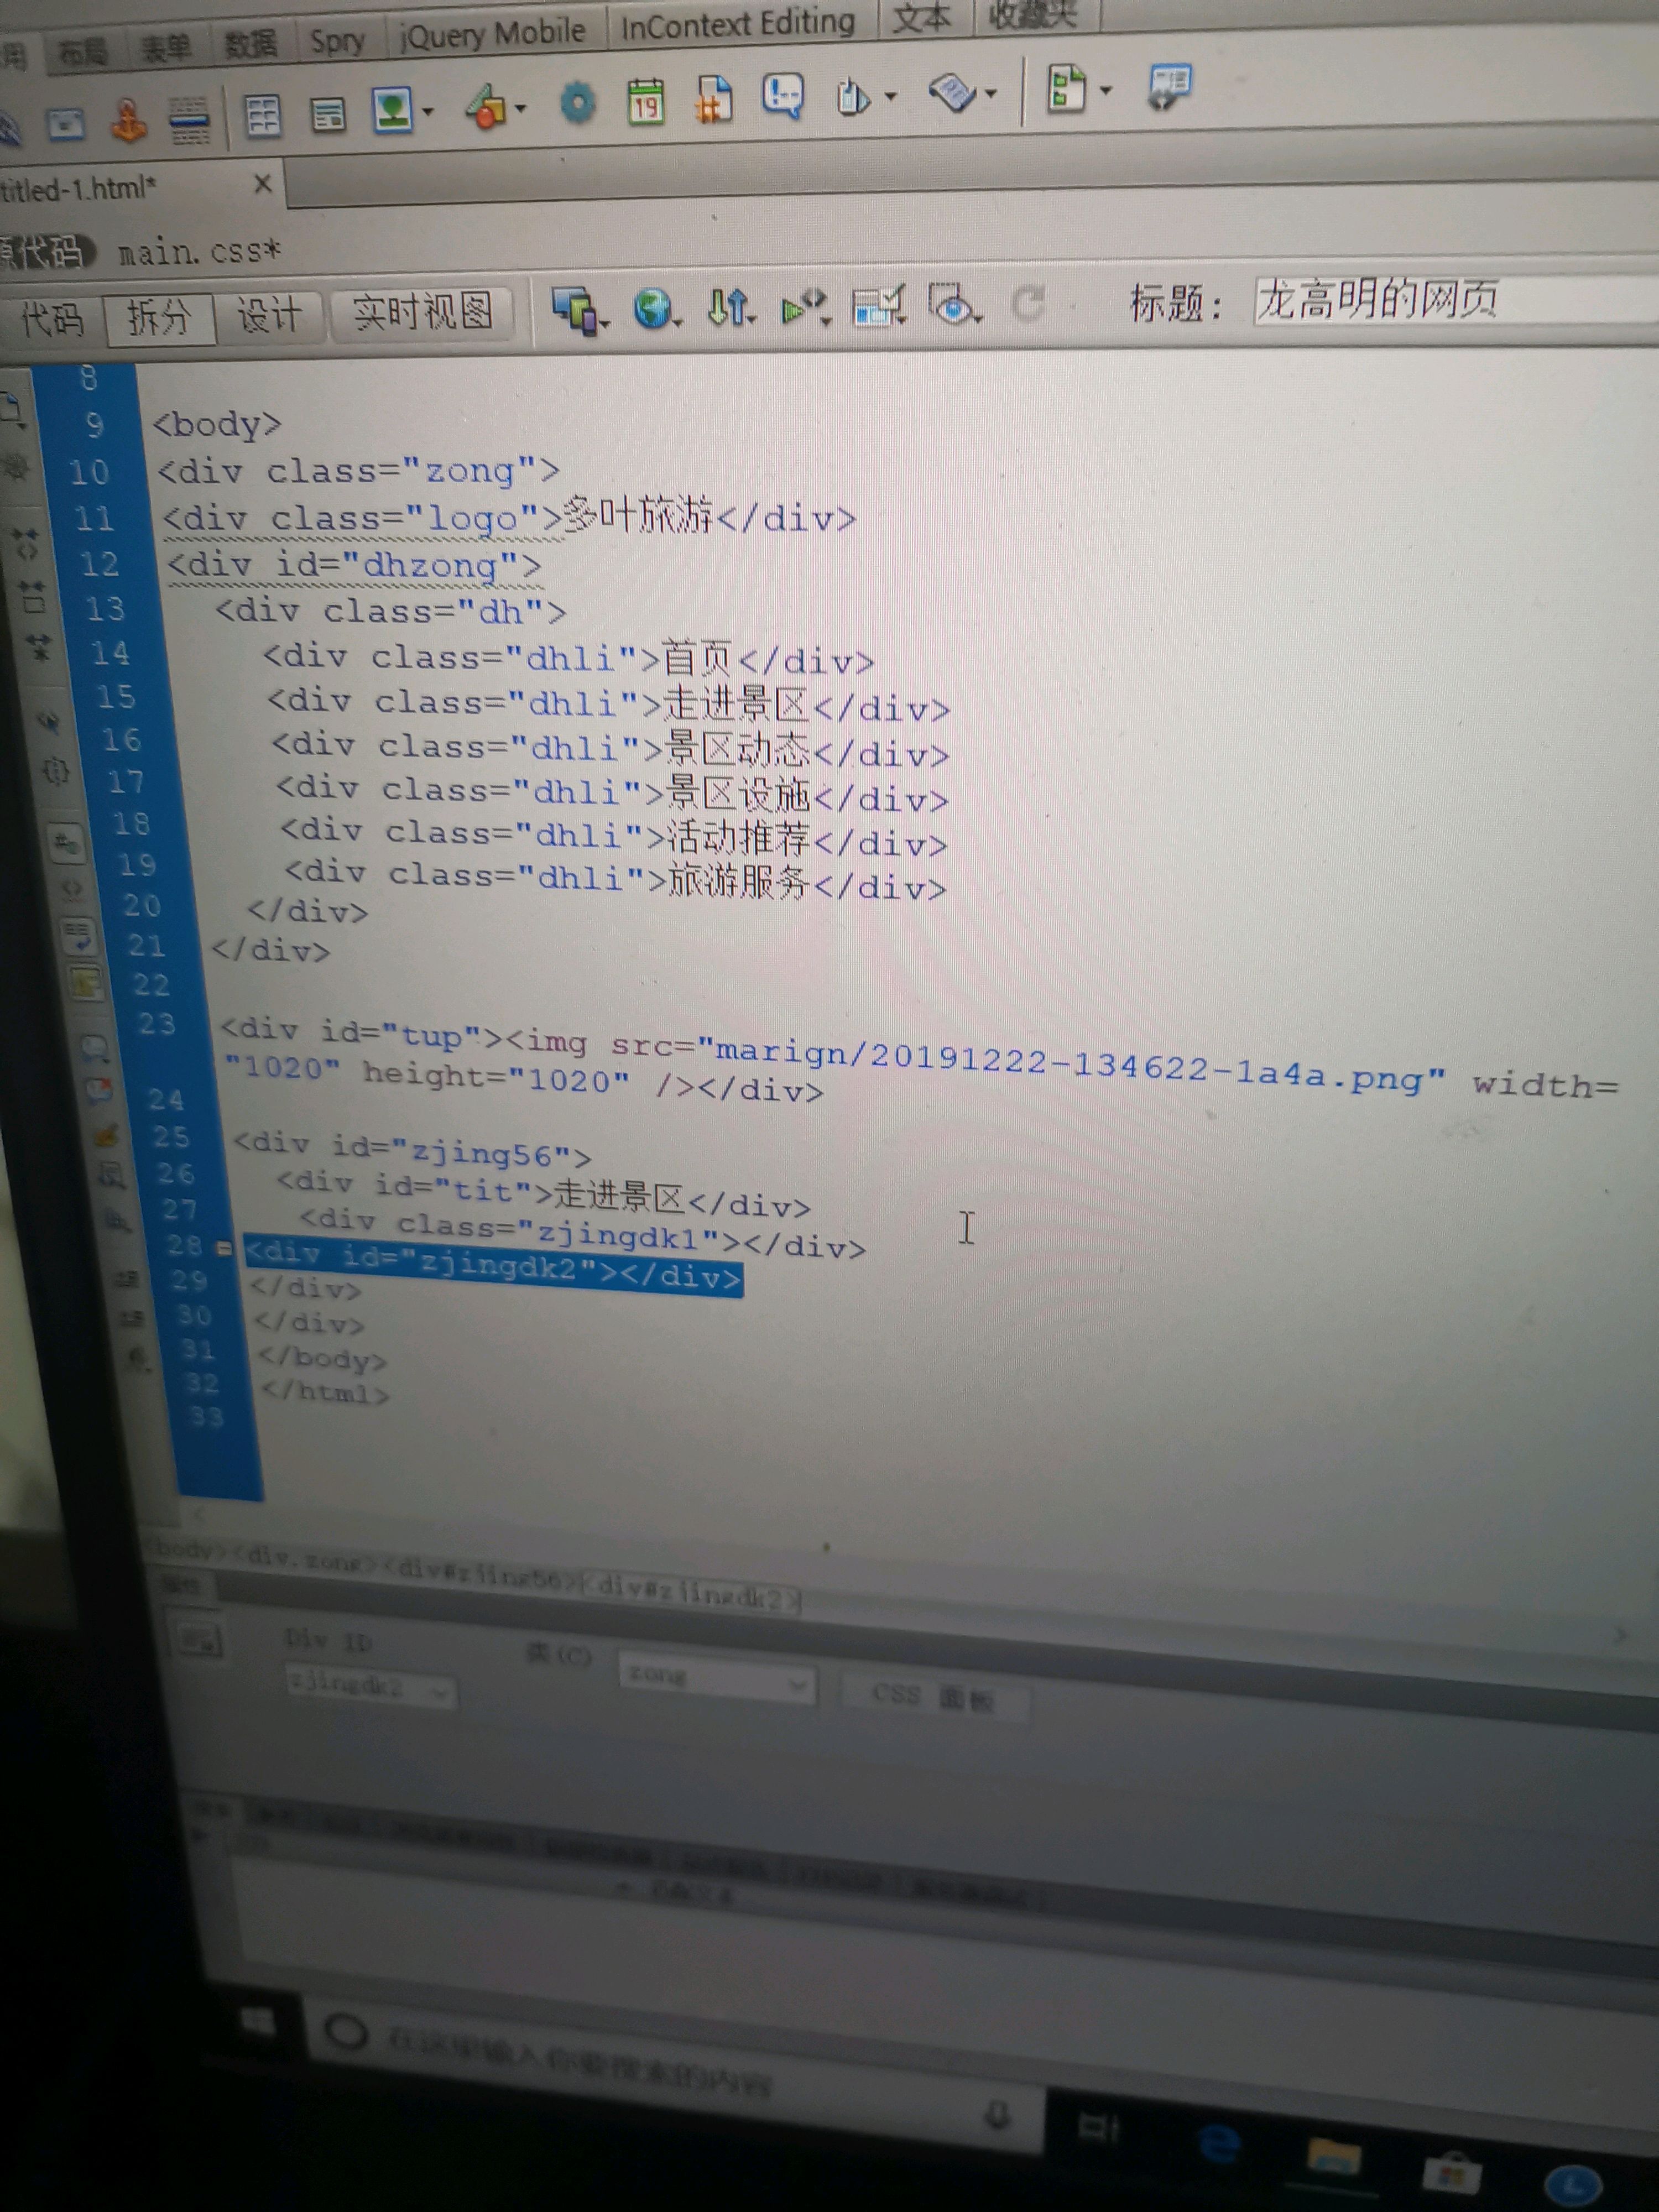Click the W3C Validation icon
1659x2212 pixels.
point(805,306)
